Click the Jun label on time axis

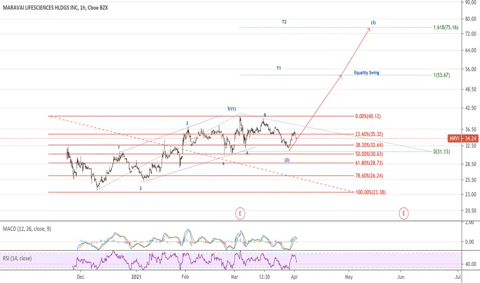pos(401,277)
